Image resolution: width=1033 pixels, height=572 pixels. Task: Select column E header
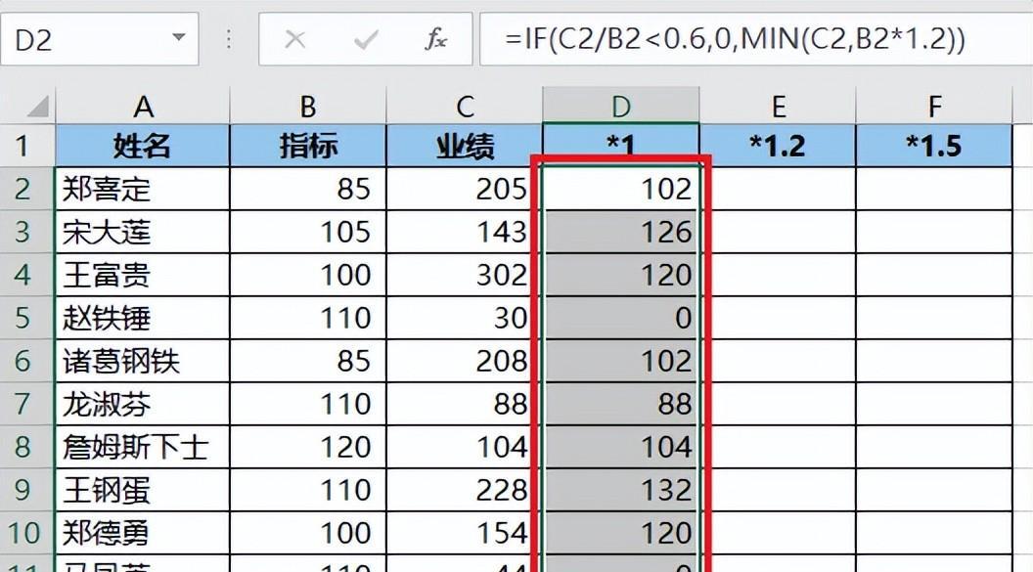[x=778, y=106]
